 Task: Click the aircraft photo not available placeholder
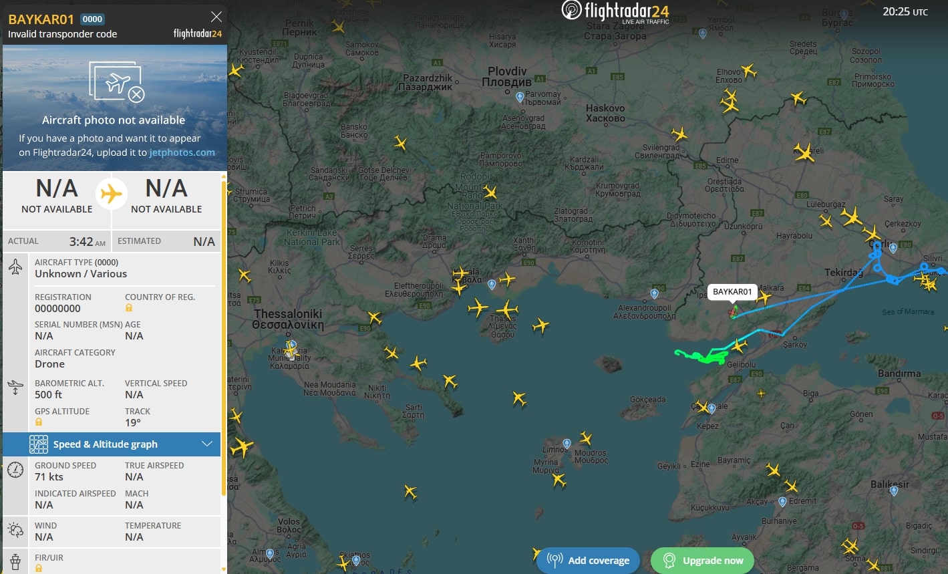(x=115, y=108)
